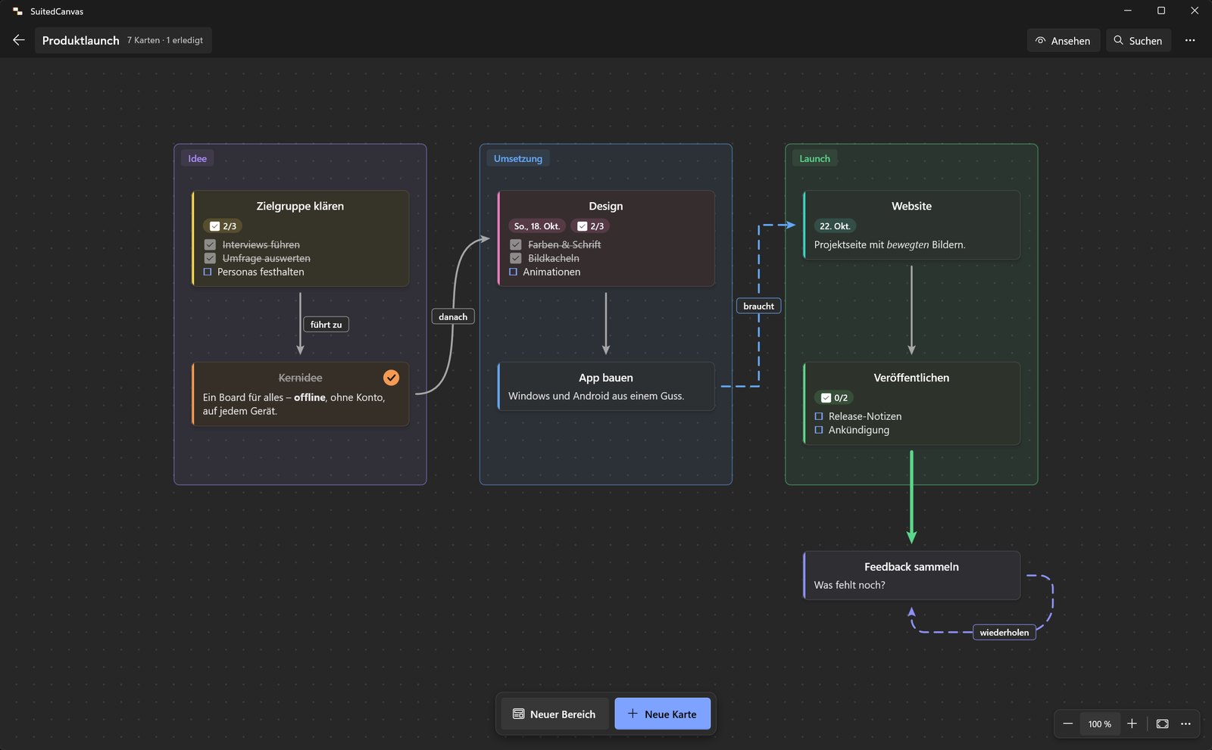The height and width of the screenshot is (750, 1212).
Task: Select the Feedback sammeln card
Action: [911, 575]
